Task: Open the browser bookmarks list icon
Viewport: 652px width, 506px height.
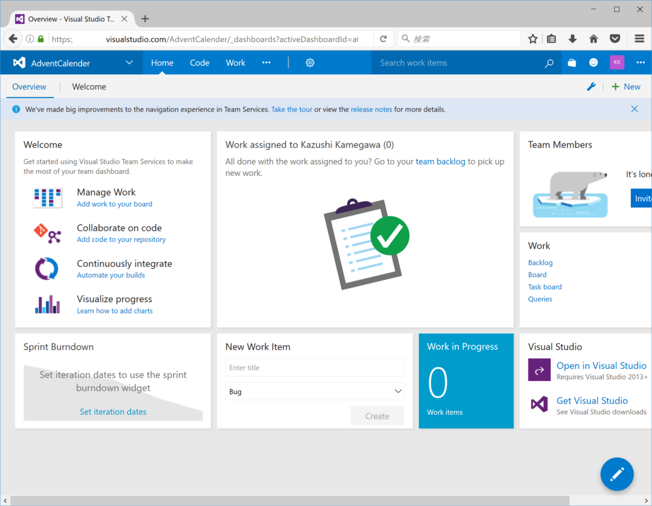Action: 551,39
